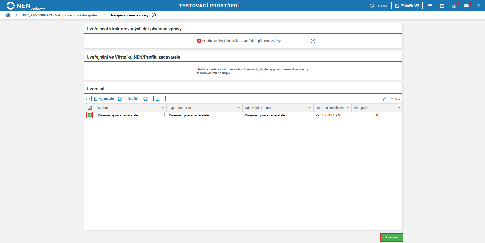Open the Soubor column filter dropdown
This screenshot has height=243, width=485.
tap(163, 108)
